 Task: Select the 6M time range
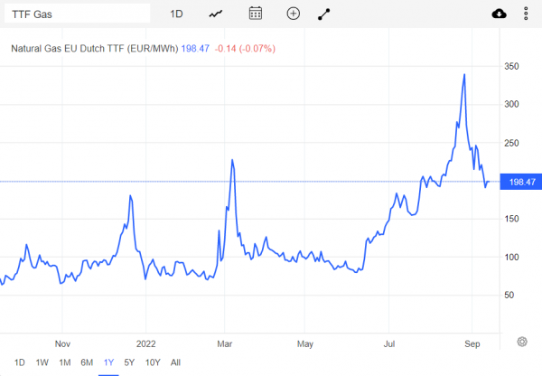click(87, 362)
